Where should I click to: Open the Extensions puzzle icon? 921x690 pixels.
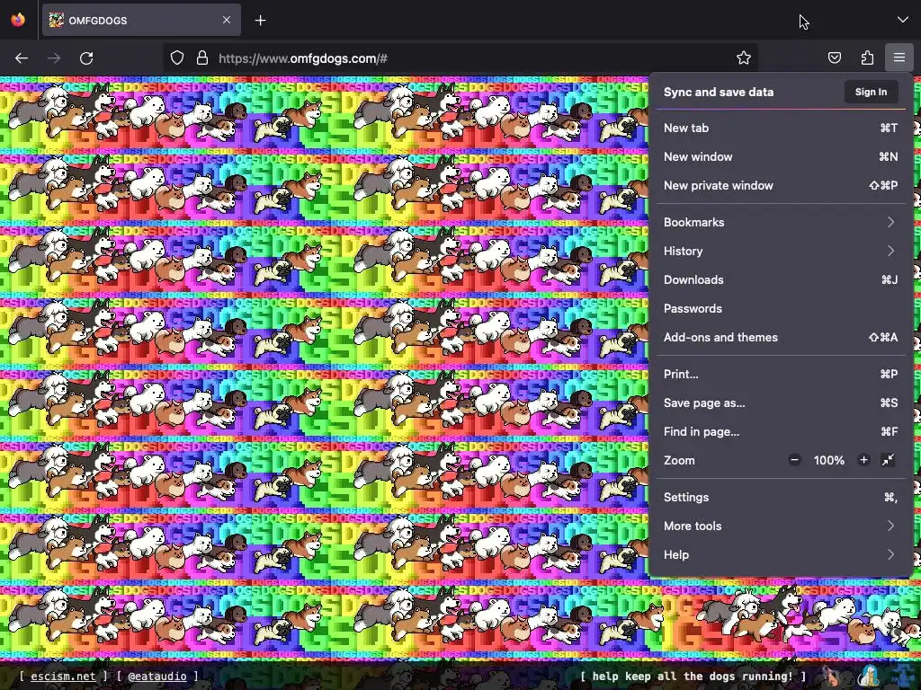pyautogui.click(x=867, y=57)
